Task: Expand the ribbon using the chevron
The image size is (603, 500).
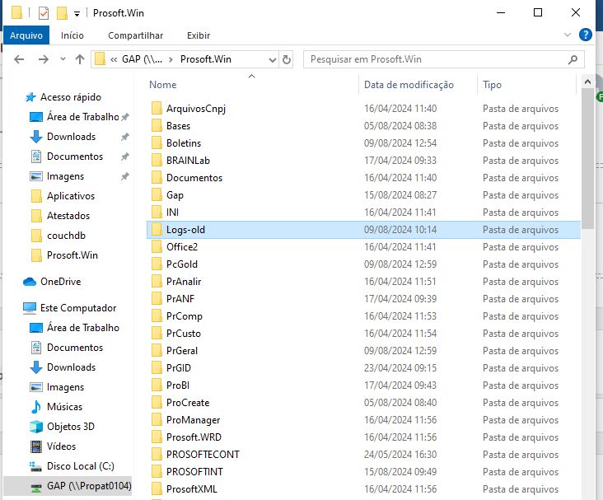Action: coord(568,35)
